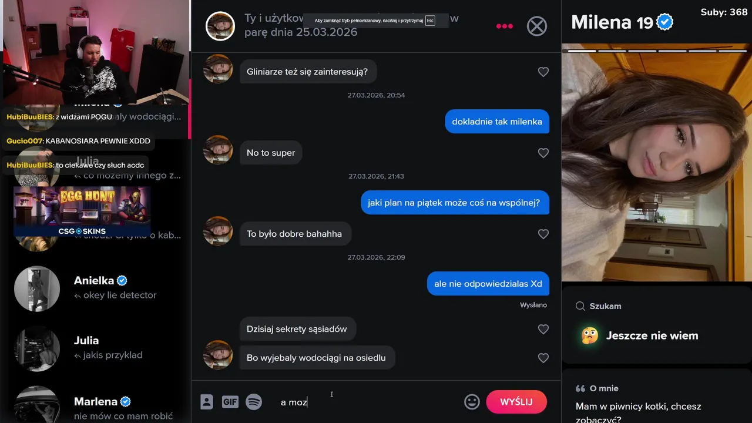752x423 pixels.
Task: Heart the 'Bo wyjebały wodociągi na osiedlu' message
Action: click(x=543, y=358)
